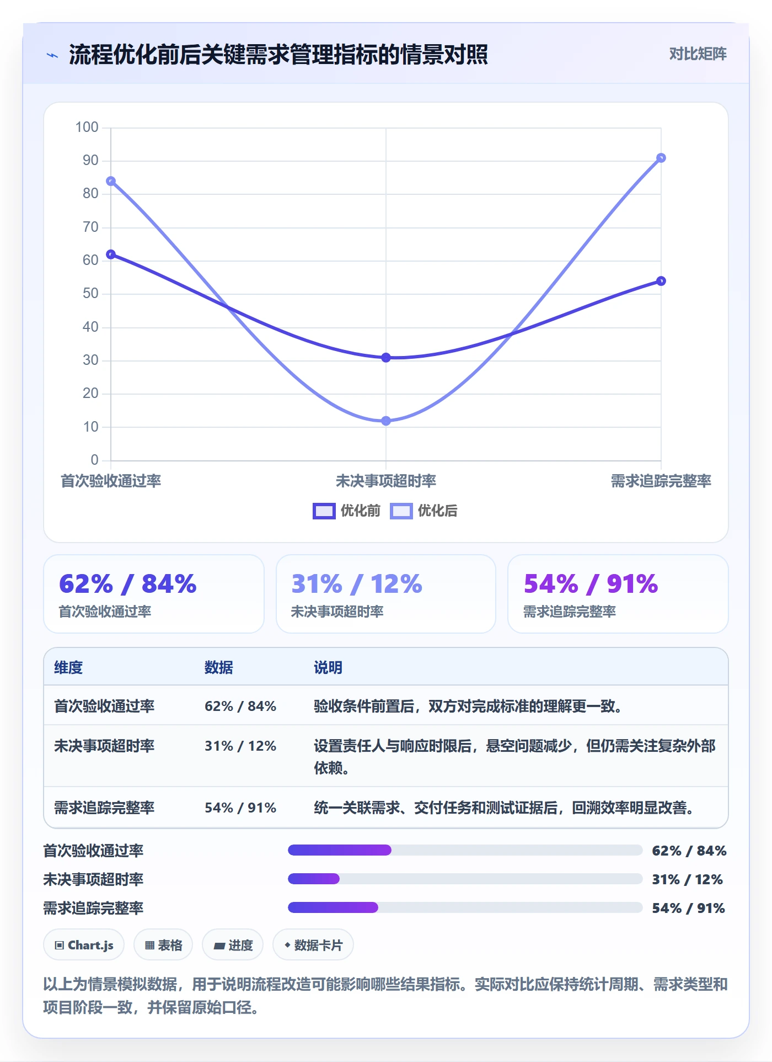Click the lightning bolt icon beside the title

pyautogui.click(x=52, y=55)
